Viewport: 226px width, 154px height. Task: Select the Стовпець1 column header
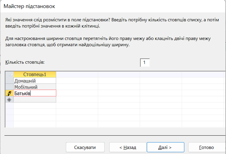pyautogui.click(x=35, y=74)
